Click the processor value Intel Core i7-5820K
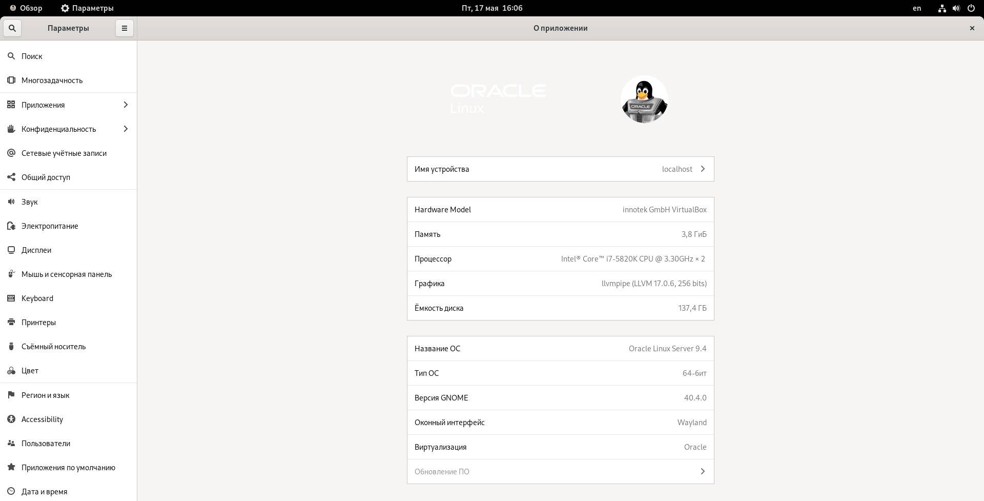The width and height of the screenshot is (984, 501). [633, 259]
